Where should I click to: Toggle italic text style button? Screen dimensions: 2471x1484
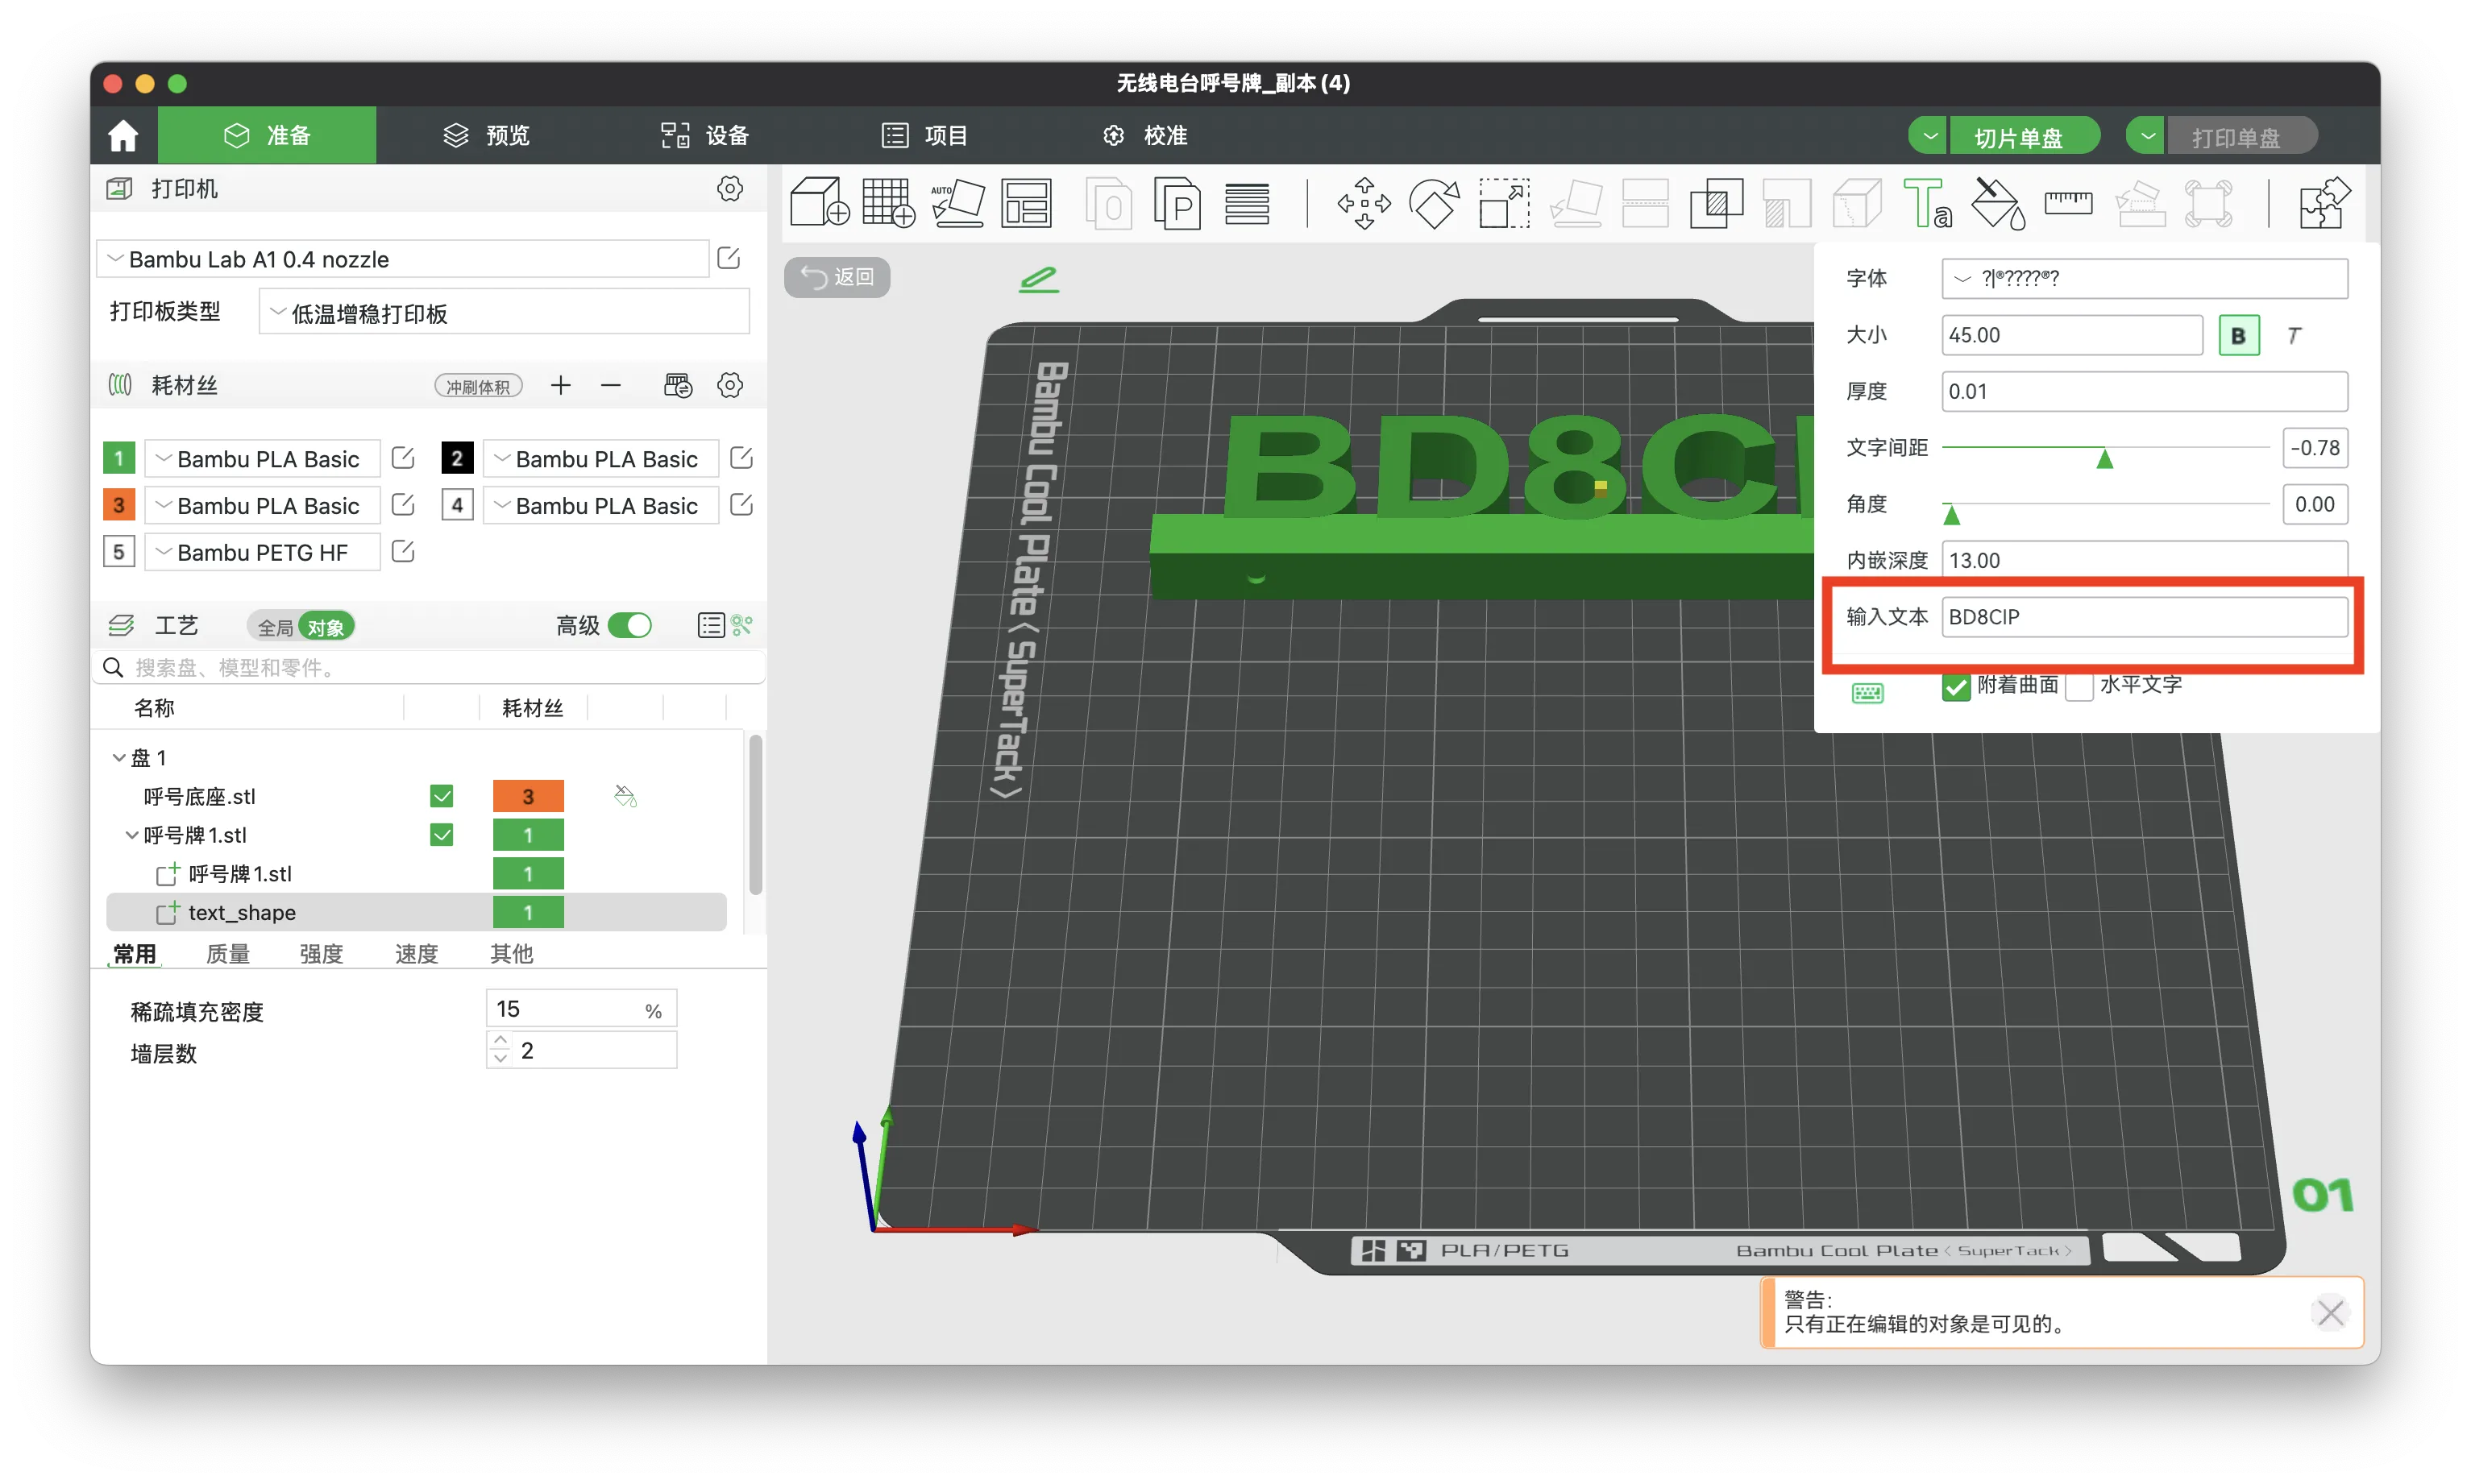(2293, 335)
